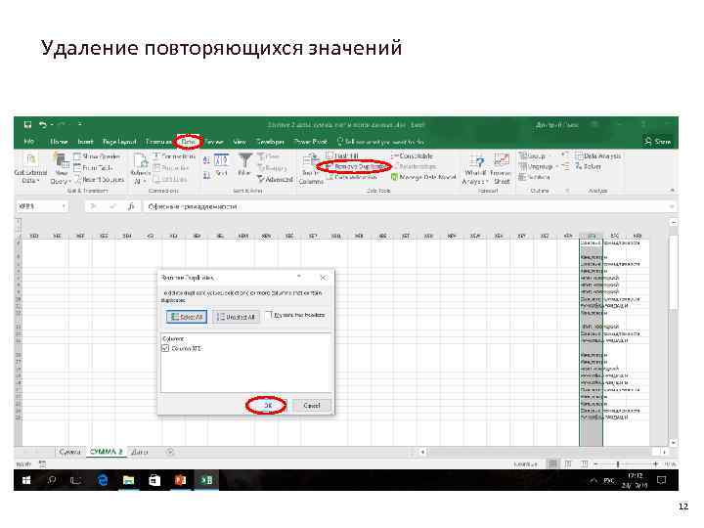Switch to the СУММА 2 sheet tab

point(107,451)
